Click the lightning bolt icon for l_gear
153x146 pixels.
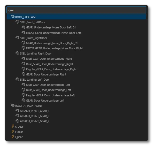(x=13, y=137)
